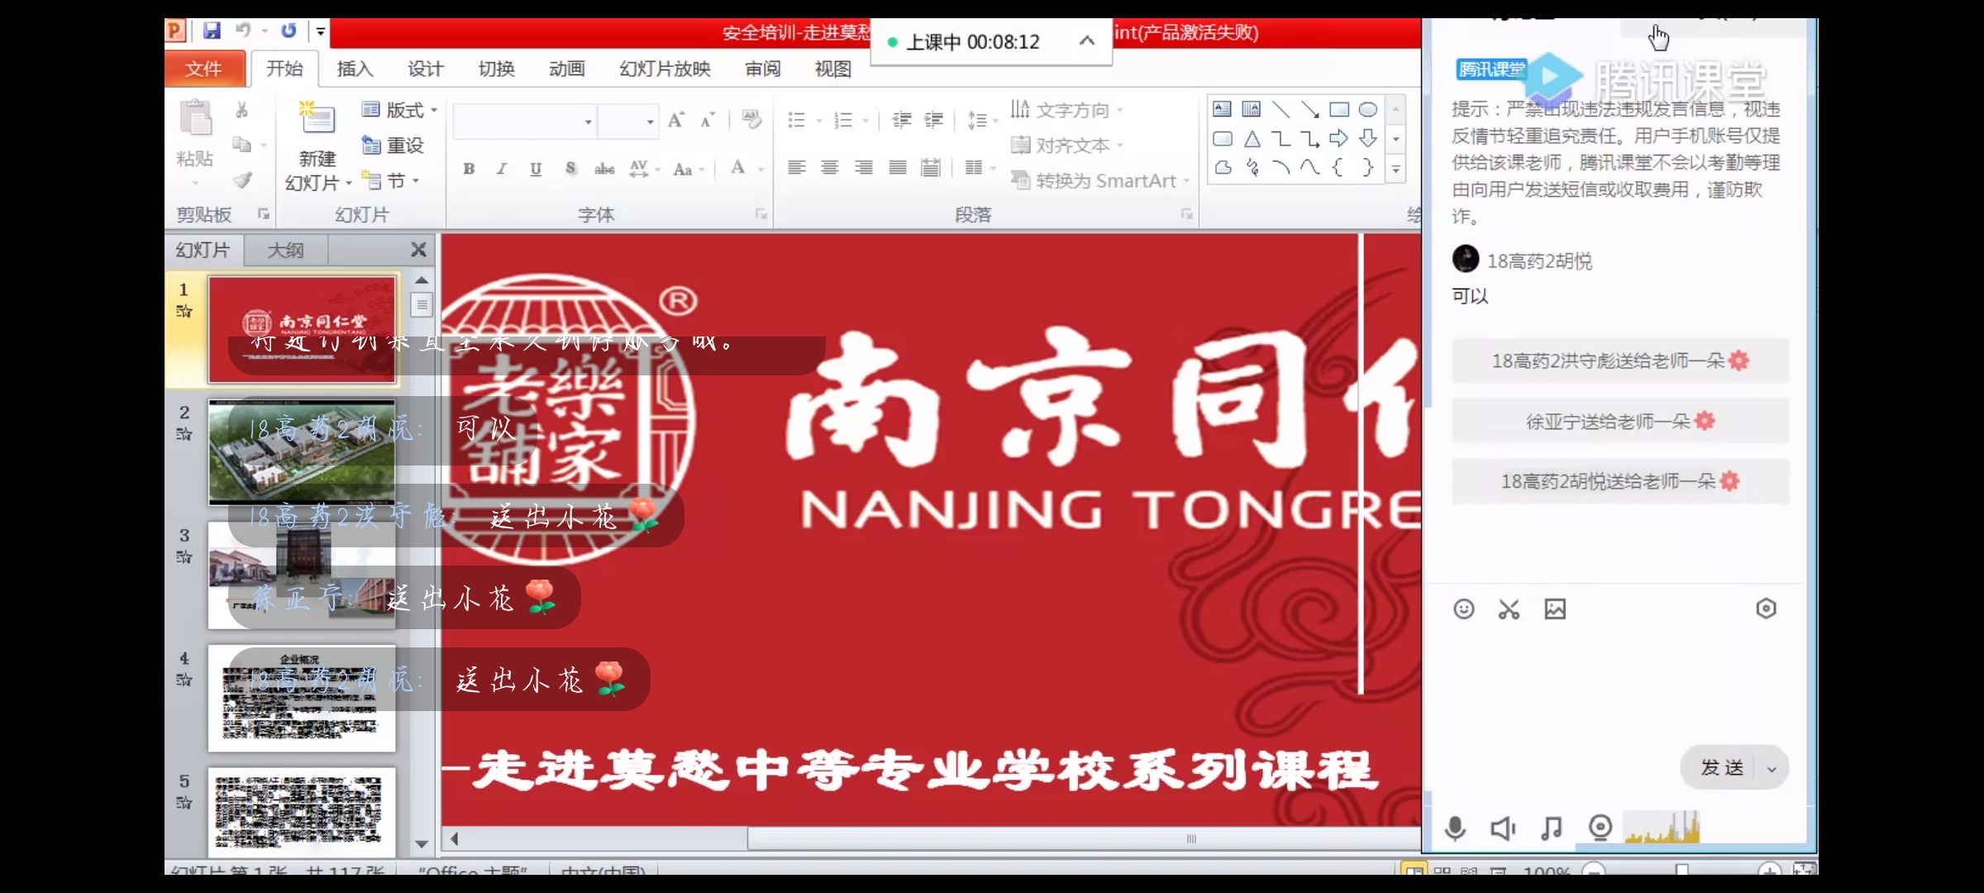This screenshot has height=893, width=1984.
Task: Switch to normal view in status bar
Action: (1414, 871)
